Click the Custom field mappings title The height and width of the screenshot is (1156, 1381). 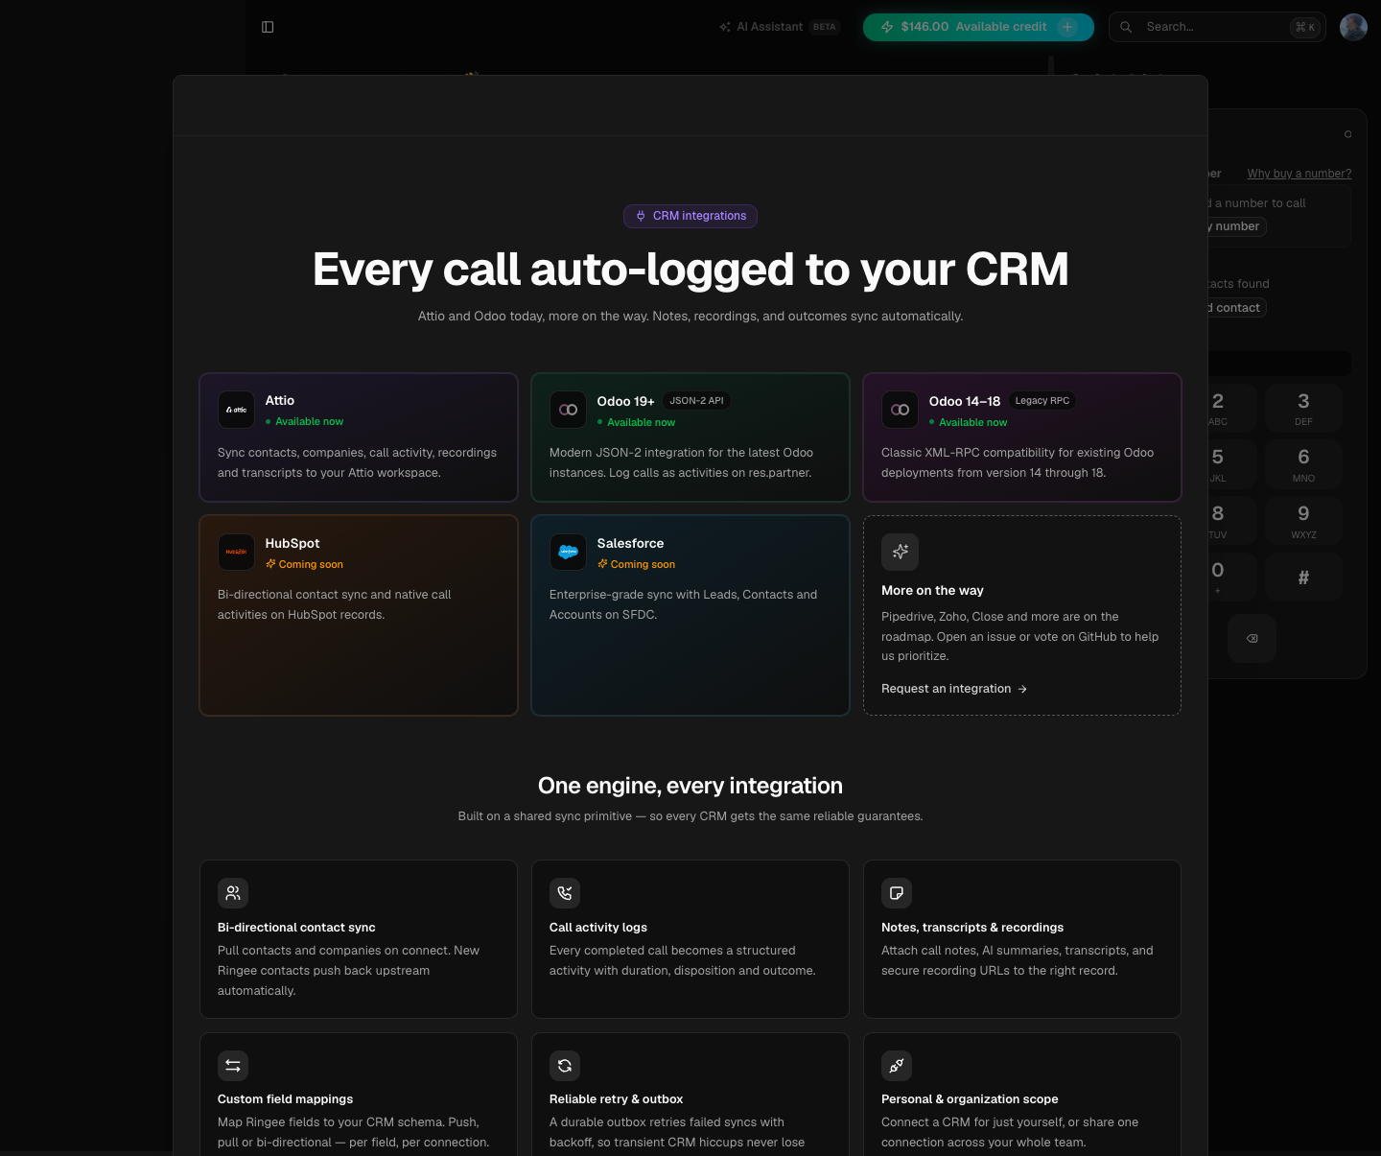[285, 1099]
